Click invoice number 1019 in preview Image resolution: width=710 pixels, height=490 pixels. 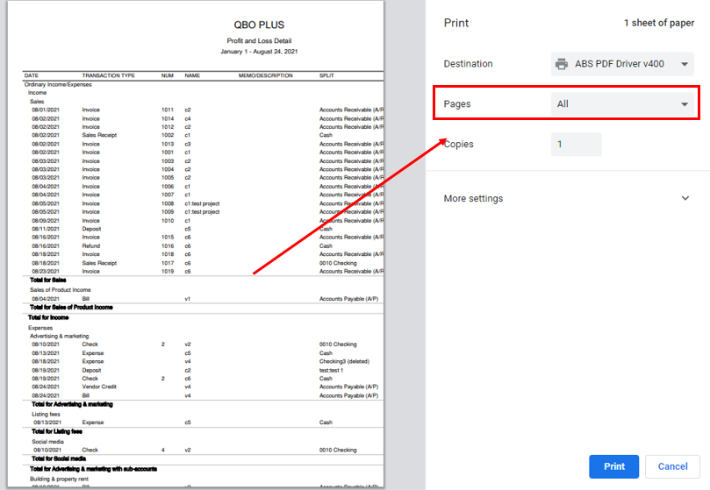[x=168, y=272]
